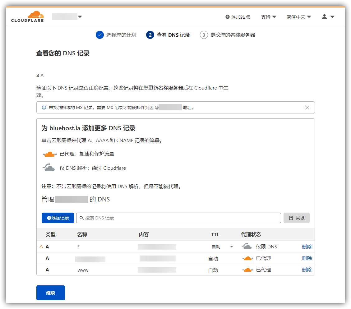Click the 代理状态 column header
351x309 pixels.
tap(251, 234)
